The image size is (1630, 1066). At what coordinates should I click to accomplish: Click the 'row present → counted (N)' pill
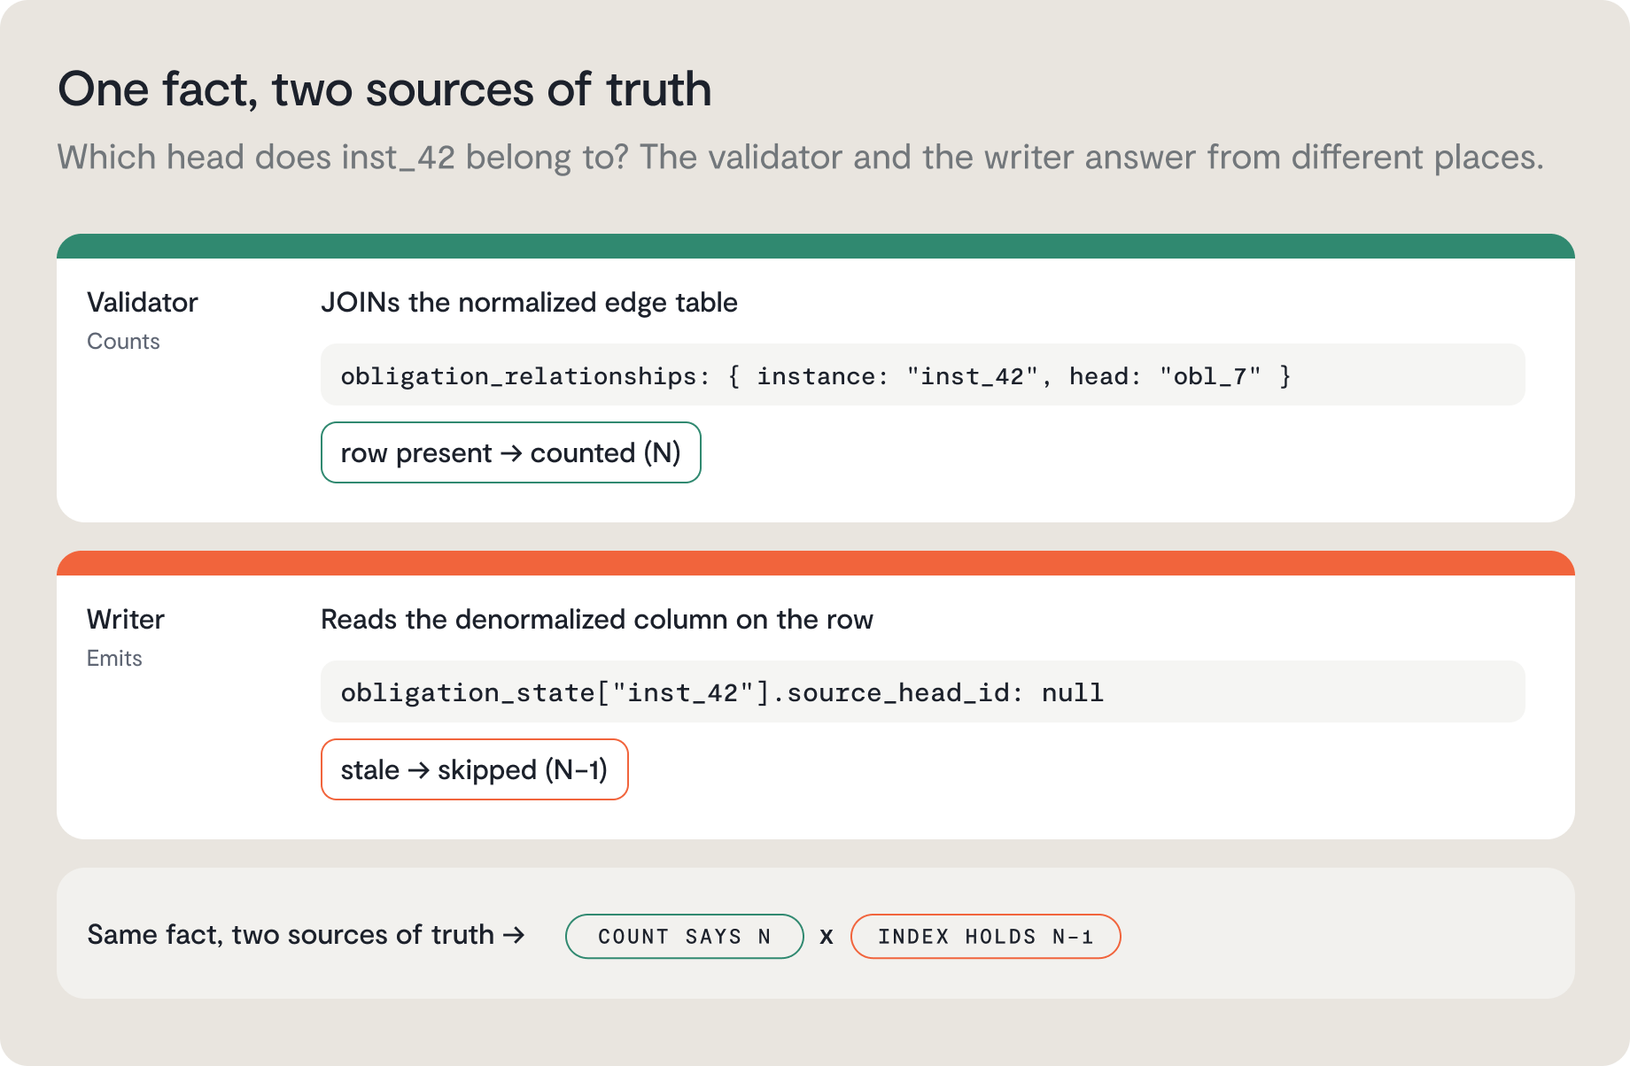click(x=510, y=452)
